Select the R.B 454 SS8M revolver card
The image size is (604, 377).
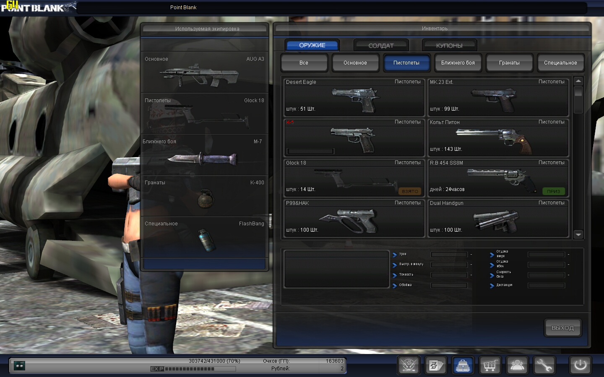click(x=498, y=178)
